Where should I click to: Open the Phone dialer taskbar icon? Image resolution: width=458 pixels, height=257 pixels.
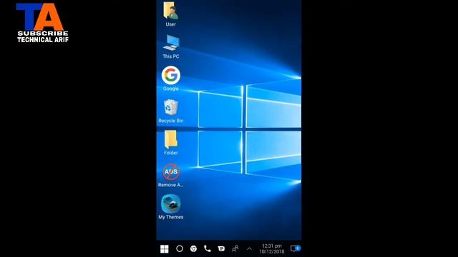click(207, 248)
